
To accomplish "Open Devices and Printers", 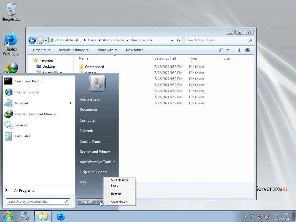I will click(95, 151).
